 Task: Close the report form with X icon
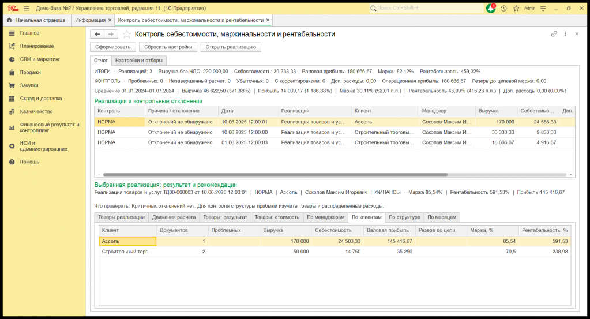click(x=577, y=34)
